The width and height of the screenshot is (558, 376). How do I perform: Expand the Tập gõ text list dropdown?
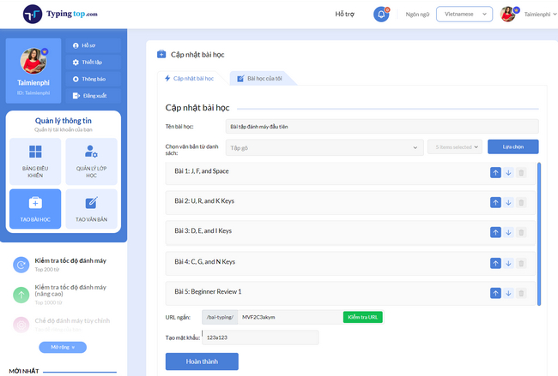pyautogui.click(x=324, y=147)
